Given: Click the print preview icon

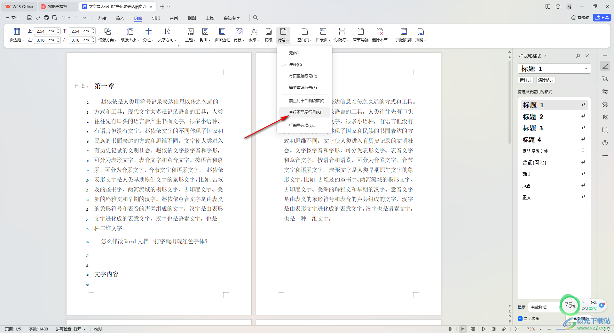Looking at the screenshot, I should pos(55,18).
